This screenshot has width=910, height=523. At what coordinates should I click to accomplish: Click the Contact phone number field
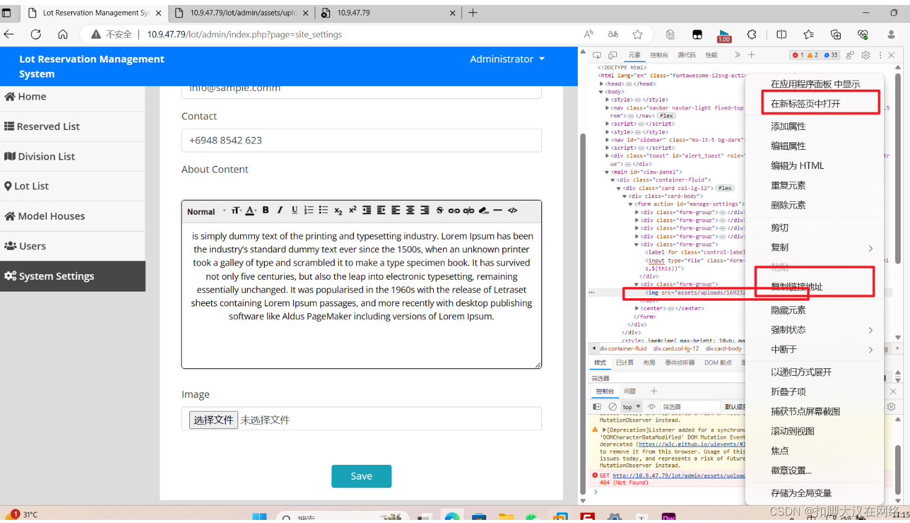[x=361, y=140]
